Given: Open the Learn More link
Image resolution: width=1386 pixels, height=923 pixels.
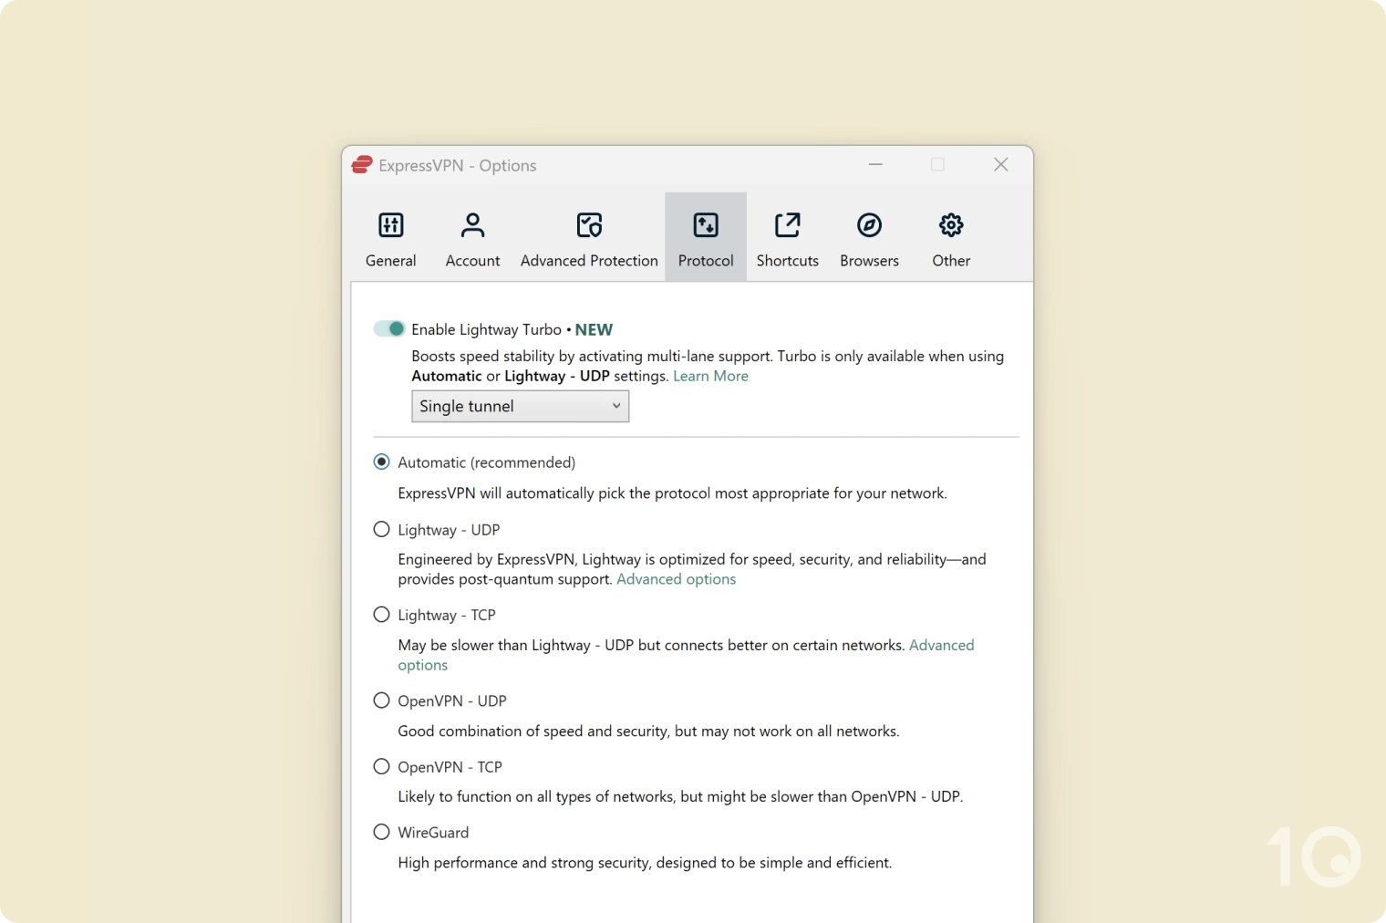Looking at the screenshot, I should pos(710,377).
